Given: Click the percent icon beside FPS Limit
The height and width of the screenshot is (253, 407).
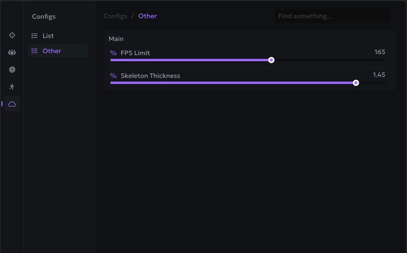Looking at the screenshot, I should click(x=114, y=53).
